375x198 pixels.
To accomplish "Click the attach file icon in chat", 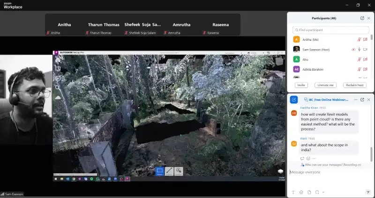I will (309, 192).
